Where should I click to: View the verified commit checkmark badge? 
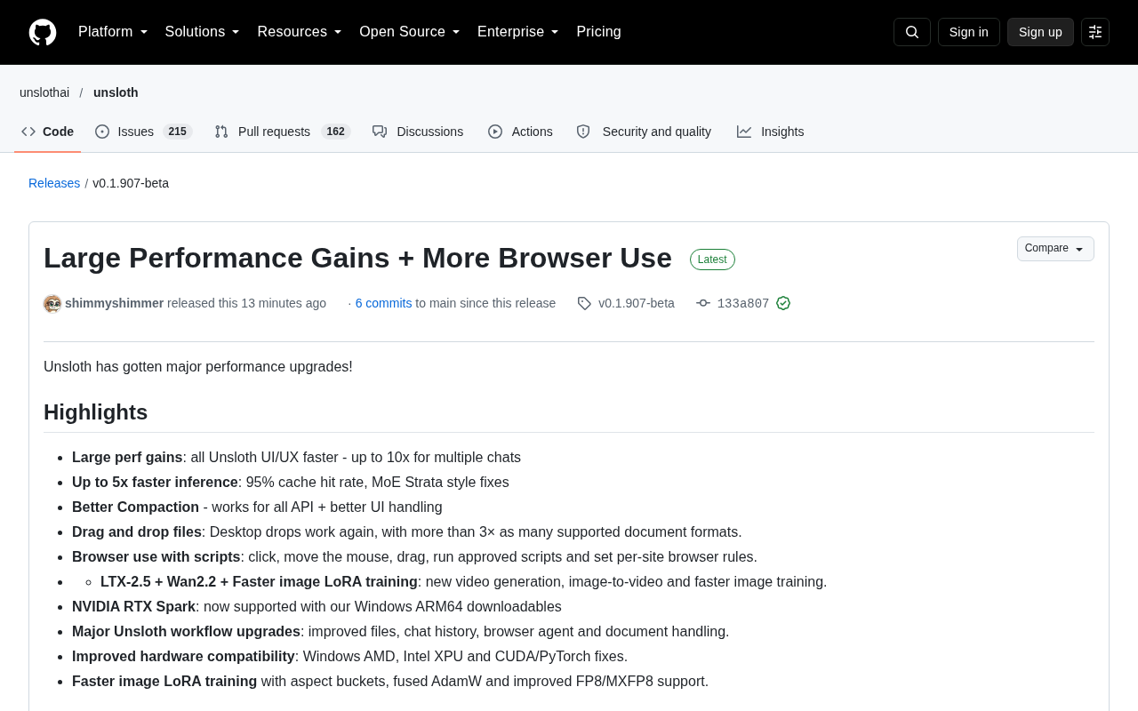pos(783,303)
